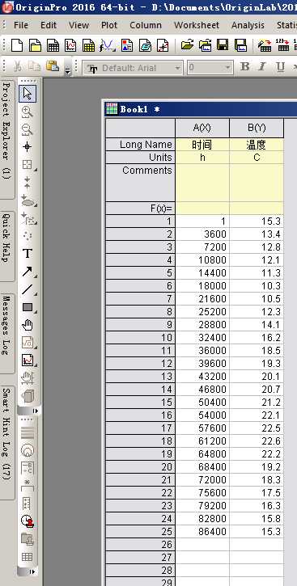Click the Paste clipboard icon
Image resolution: width=297 pixels, height=586 pixels.
click(53, 66)
